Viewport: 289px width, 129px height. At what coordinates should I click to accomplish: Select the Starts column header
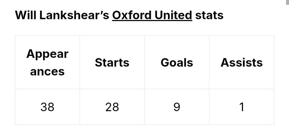tap(112, 63)
